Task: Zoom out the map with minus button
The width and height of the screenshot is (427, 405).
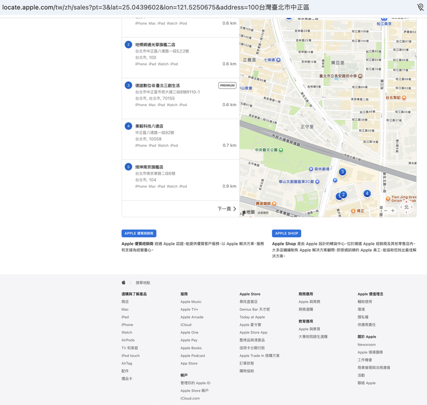Action: click(x=385, y=211)
